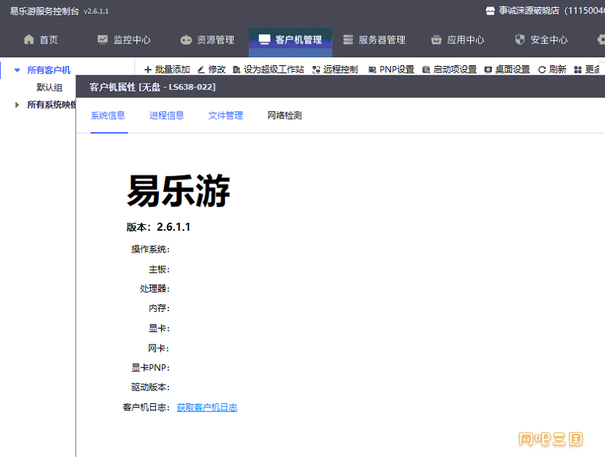The height and width of the screenshot is (457, 605).
Task: Open 桌面设置 in toolbar
Action: pyautogui.click(x=507, y=70)
